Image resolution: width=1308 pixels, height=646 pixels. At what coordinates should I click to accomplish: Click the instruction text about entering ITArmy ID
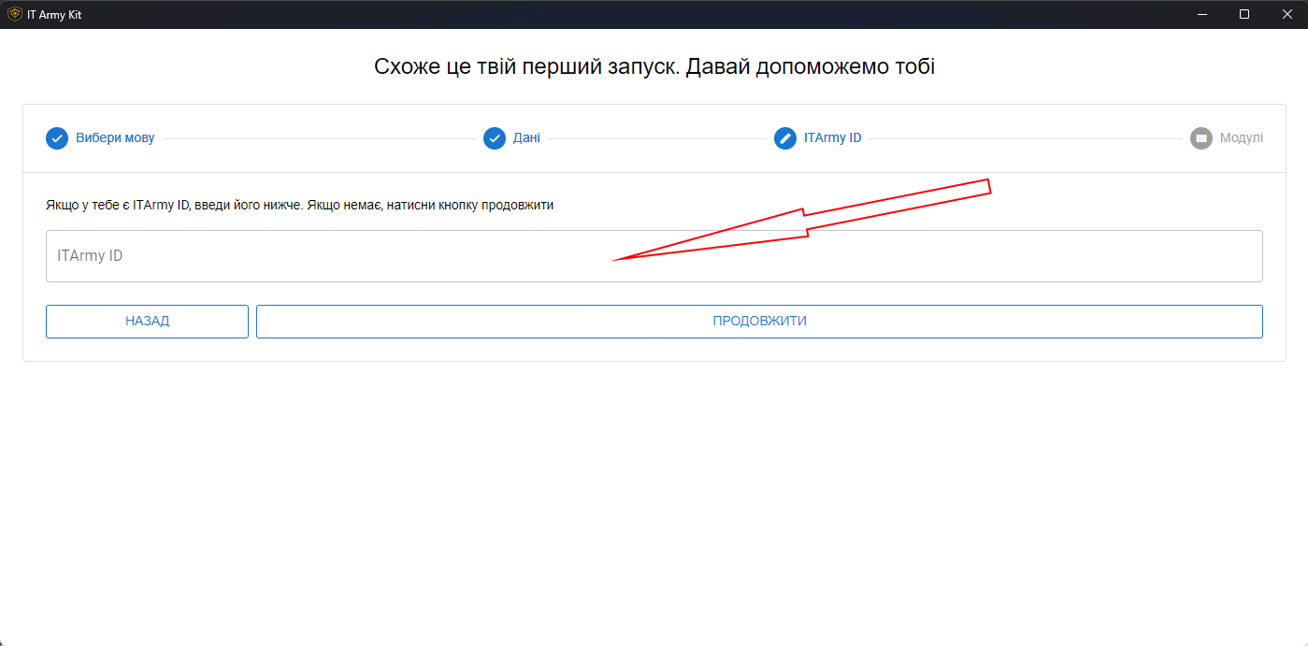299,204
